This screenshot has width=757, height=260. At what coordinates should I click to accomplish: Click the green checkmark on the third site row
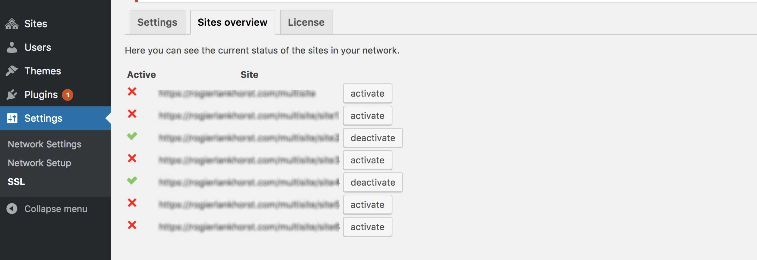click(132, 137)
